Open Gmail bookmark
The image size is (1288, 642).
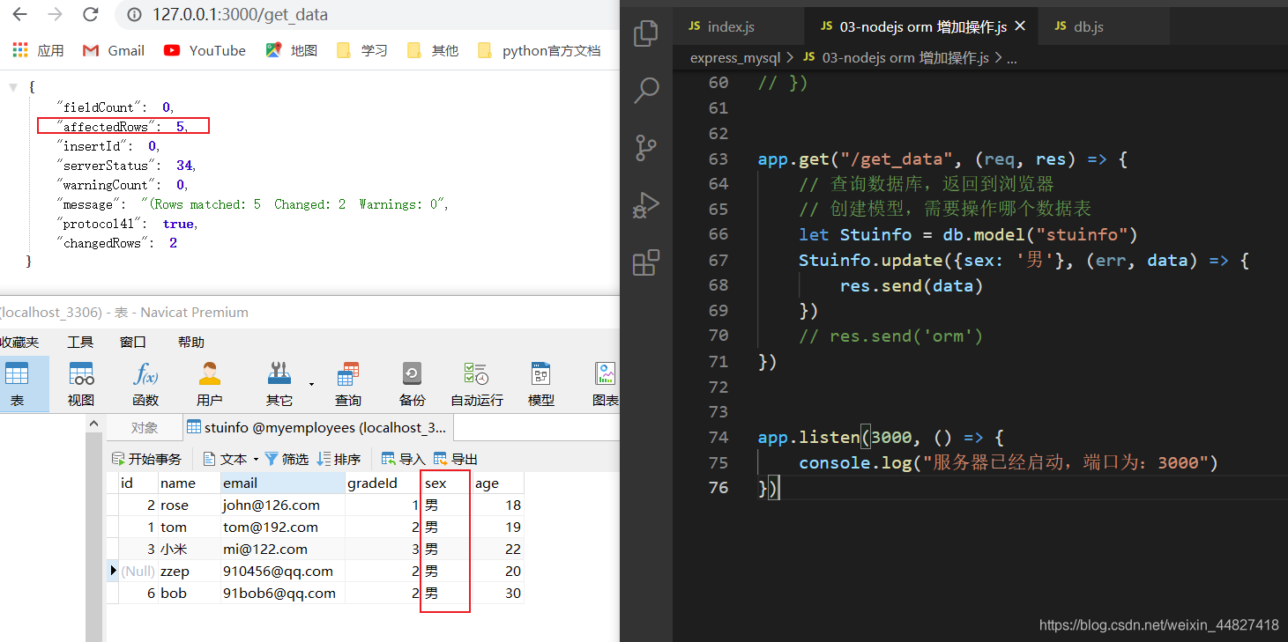tap(114, 50)
